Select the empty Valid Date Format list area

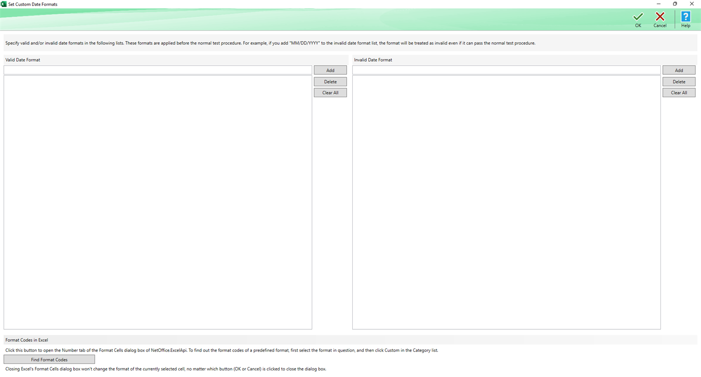coord(157,201)
